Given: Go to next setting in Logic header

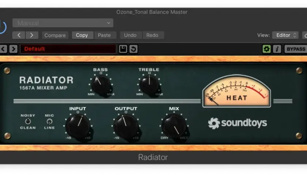Looking at the screenshot, I should point(32,35).
